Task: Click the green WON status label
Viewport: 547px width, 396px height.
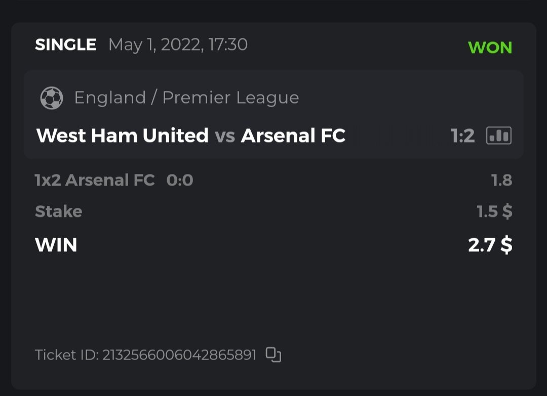Action: coord(490,48)
